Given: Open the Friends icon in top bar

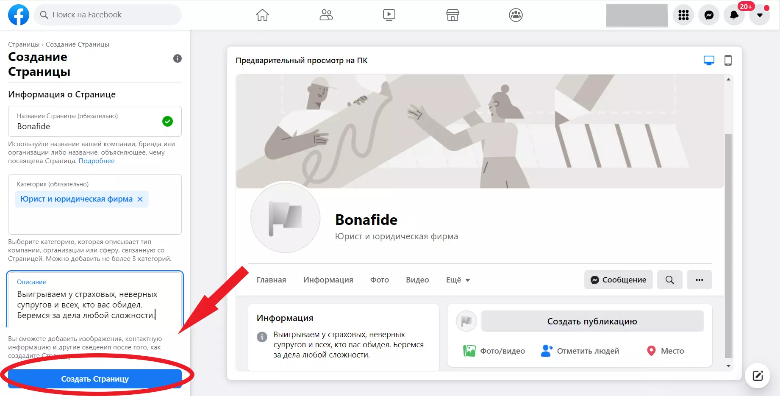Looking at the screenshot, I should 326,15.
